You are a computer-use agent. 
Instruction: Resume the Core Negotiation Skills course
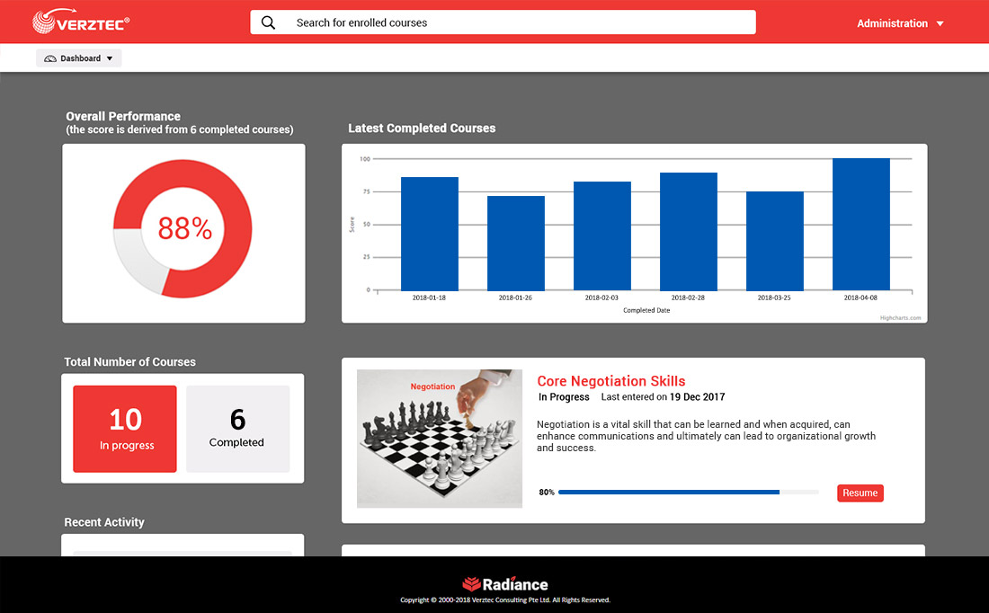point(860,493)
